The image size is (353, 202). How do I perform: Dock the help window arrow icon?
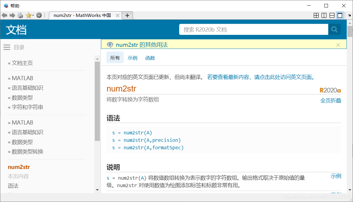point(349,15)
